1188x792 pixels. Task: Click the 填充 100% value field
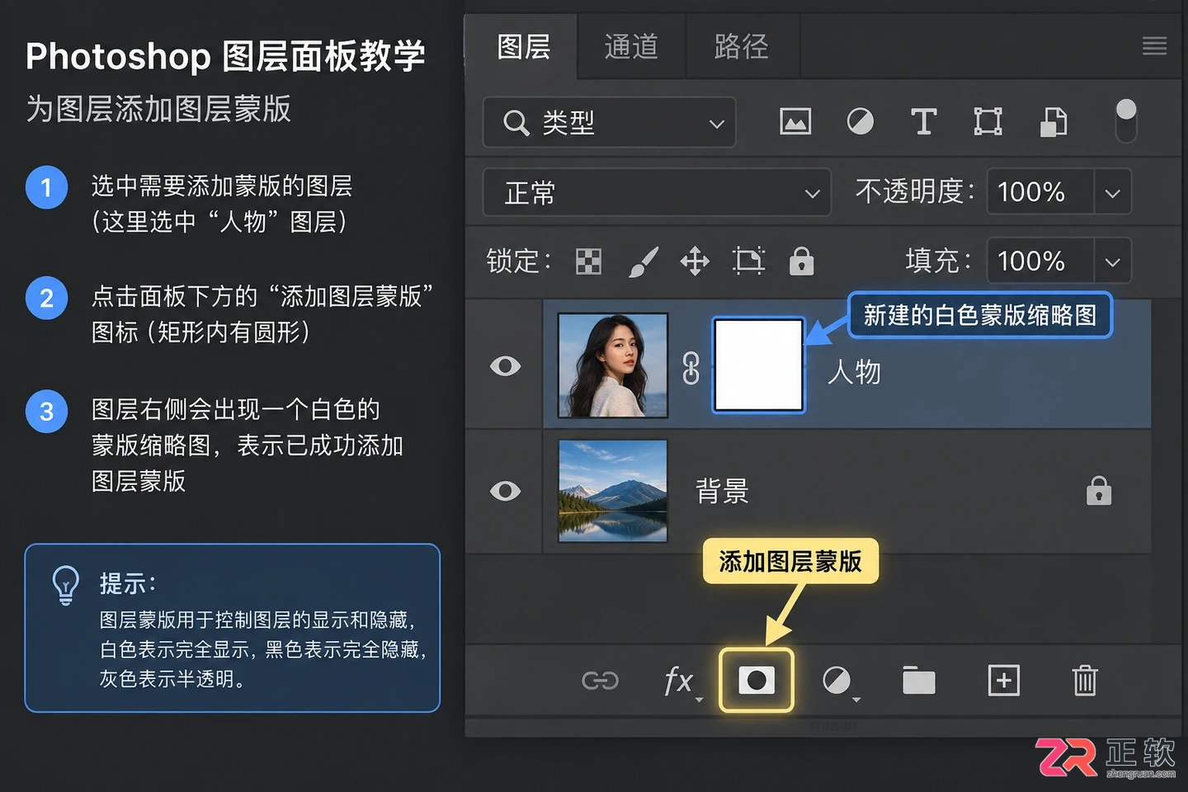(1040, 262)
